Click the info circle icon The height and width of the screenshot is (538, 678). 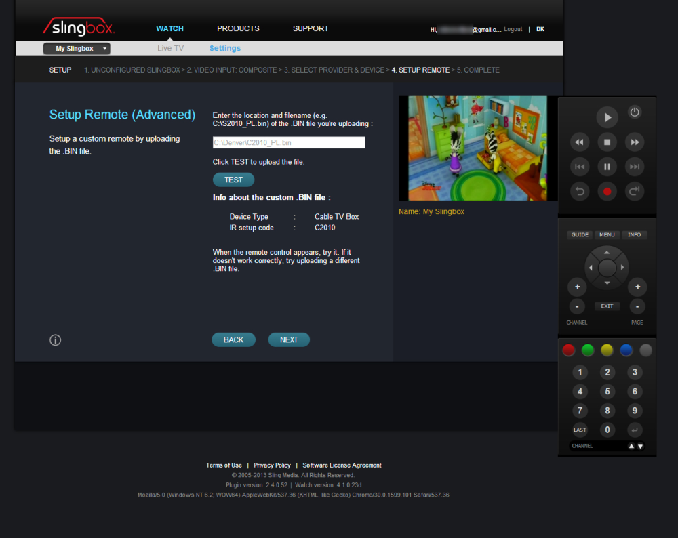click(x=56, y=340)
